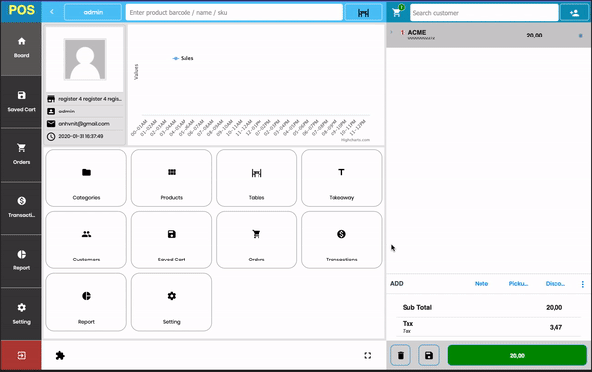Click the user avatar placeholder image
Image resolution: width=592 pixels, height=372 pixels.
click(85, 59)
